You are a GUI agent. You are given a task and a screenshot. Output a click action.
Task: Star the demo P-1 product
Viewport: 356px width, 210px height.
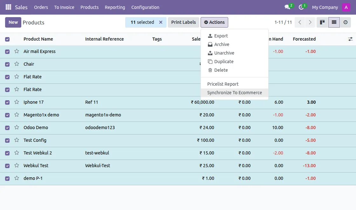17,178
